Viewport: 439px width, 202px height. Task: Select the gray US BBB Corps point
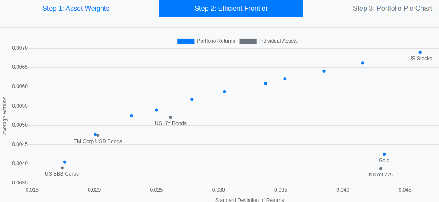[62, 168]
